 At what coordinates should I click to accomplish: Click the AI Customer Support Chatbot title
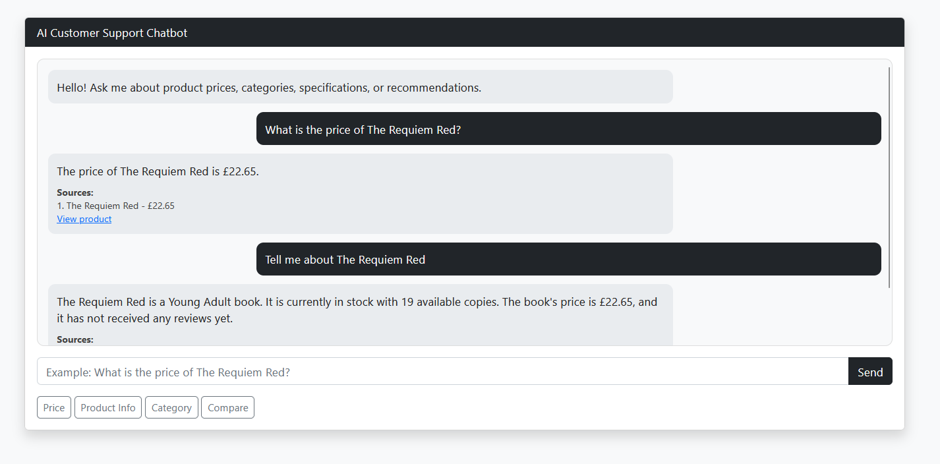coord(112,33)
